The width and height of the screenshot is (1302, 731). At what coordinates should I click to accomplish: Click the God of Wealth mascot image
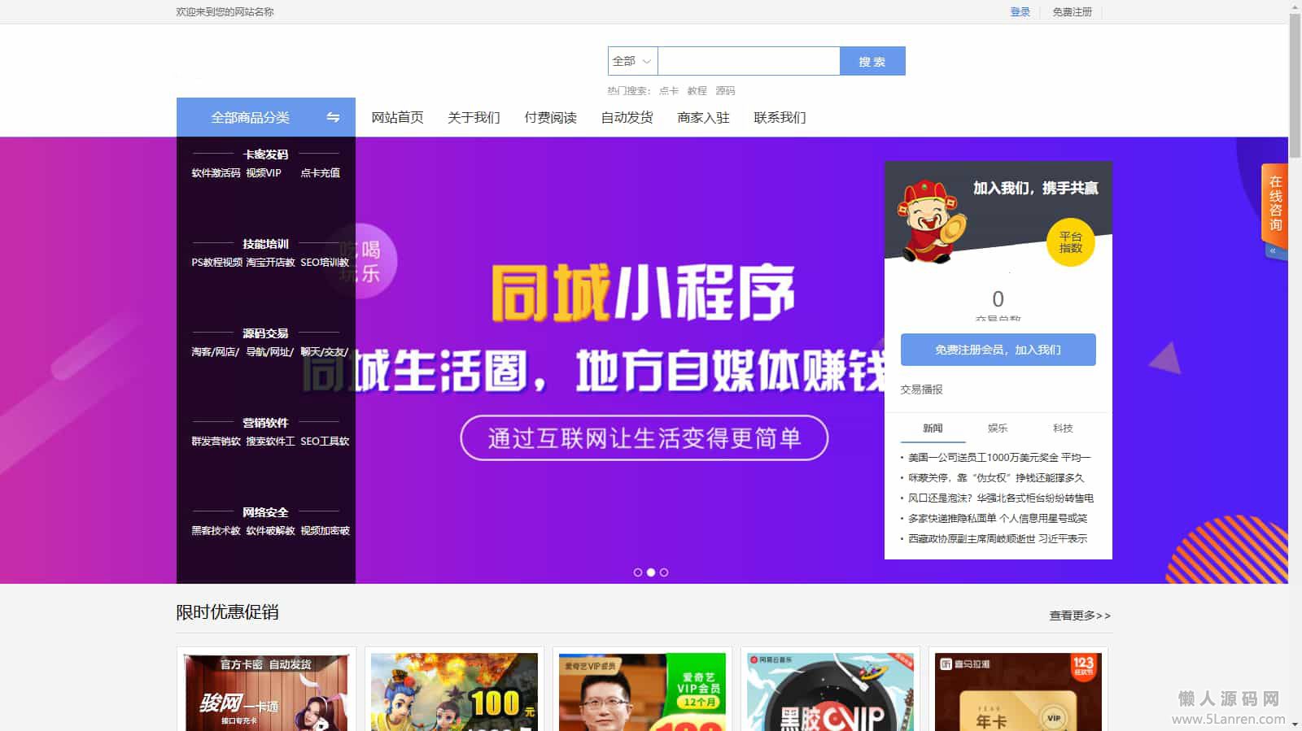tap(931, 220)
